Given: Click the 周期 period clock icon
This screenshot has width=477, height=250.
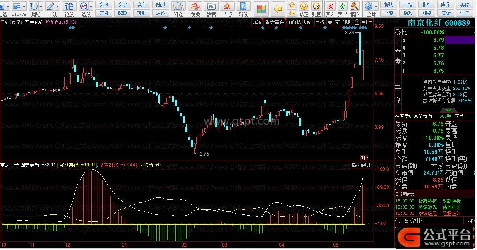Looking at the screenshot, I should click(34, 6).
